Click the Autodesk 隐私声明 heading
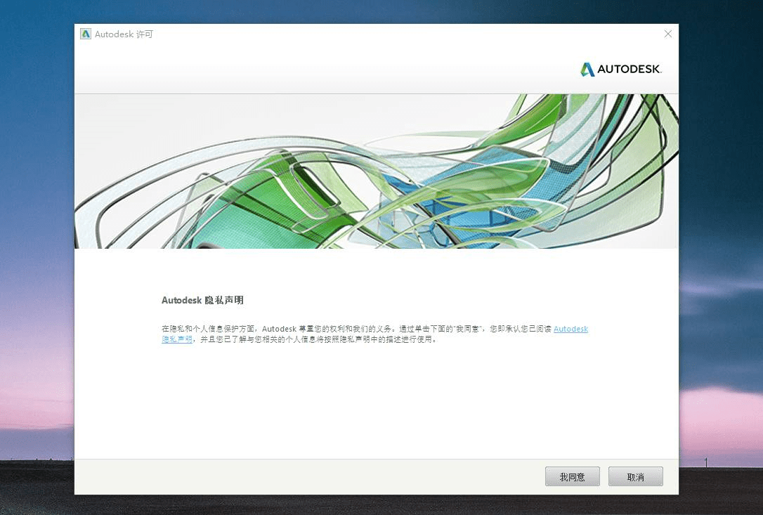 (202, 300)
